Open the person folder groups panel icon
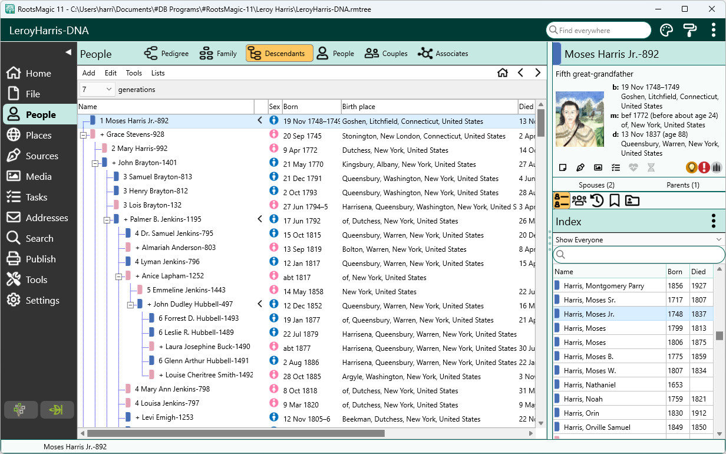The width and height of the screenshot is (726, 454). click(632, 200)
